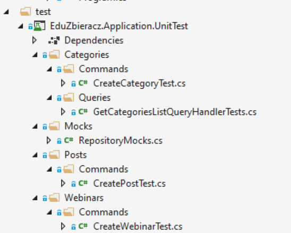Click the Dependencies node icon

pyautogui.click(x=54, y=40)
